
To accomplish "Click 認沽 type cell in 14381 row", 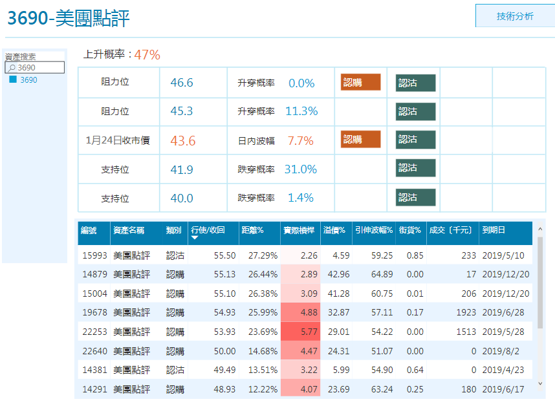I will (x=175, y=370).
